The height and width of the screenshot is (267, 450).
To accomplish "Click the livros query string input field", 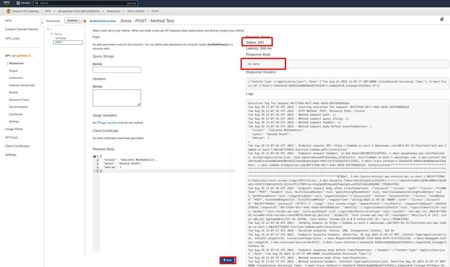I will pyautogui.click(x=117, y=70).
